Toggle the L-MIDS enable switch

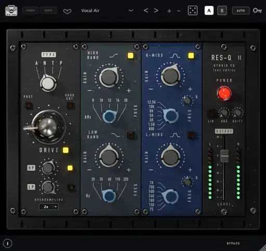coord(191,135)
